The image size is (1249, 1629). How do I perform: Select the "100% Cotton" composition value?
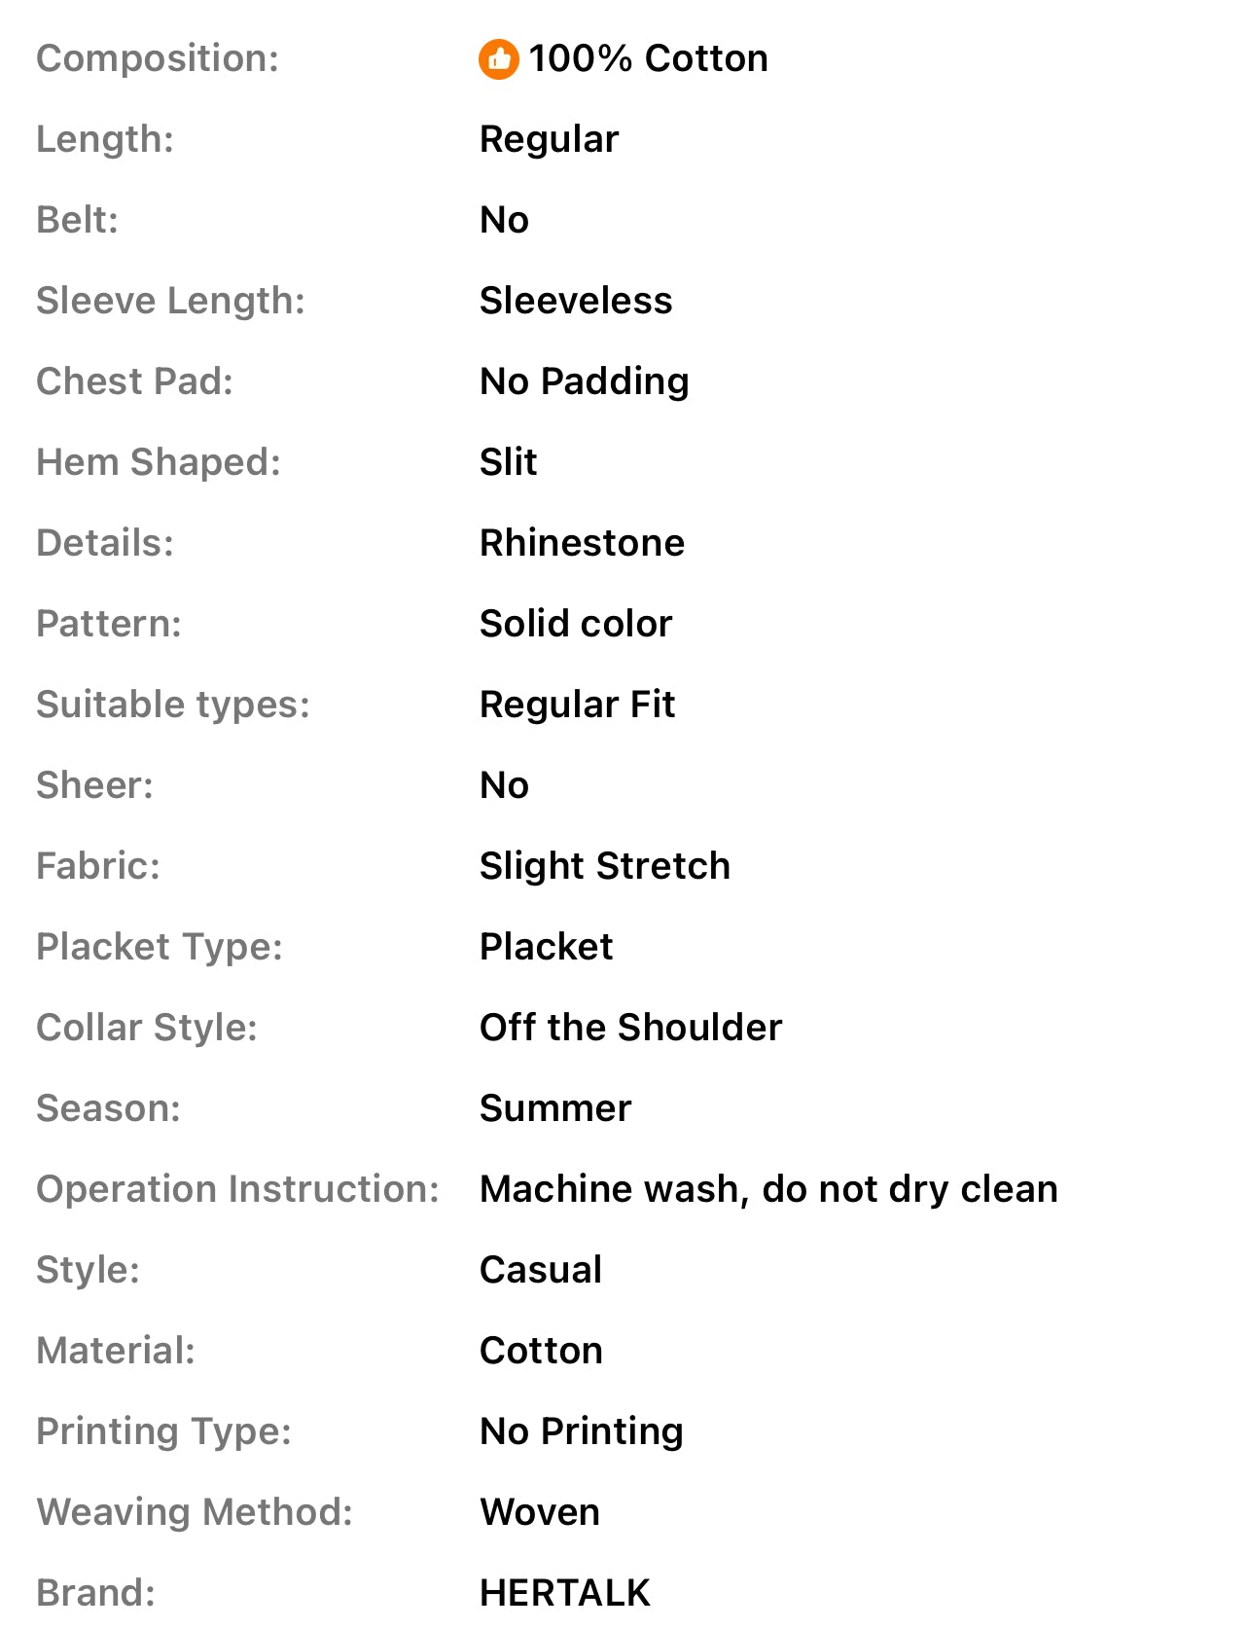tap(648, 59)
